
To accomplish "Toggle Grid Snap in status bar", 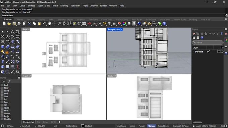I will point(121,126).
